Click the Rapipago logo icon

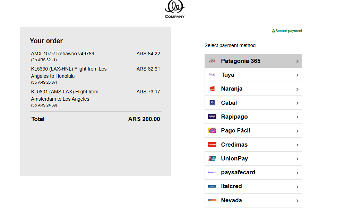click(212, 117)
